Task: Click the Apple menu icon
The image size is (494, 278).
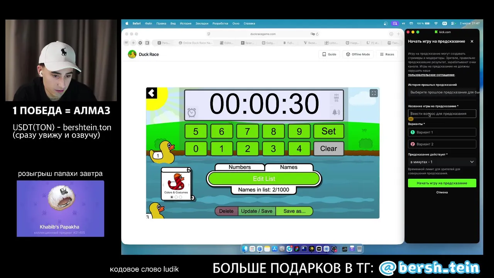Action: tap(127, 23)
